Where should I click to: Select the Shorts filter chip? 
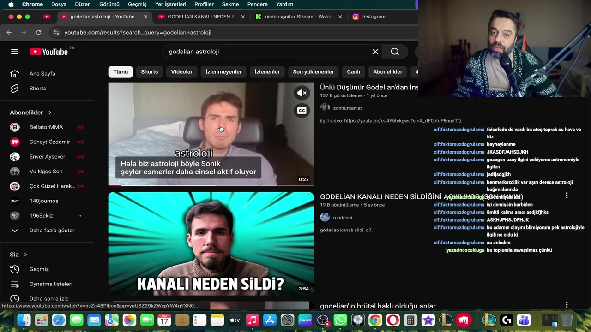pyautogui.click(x=150, y=72)
